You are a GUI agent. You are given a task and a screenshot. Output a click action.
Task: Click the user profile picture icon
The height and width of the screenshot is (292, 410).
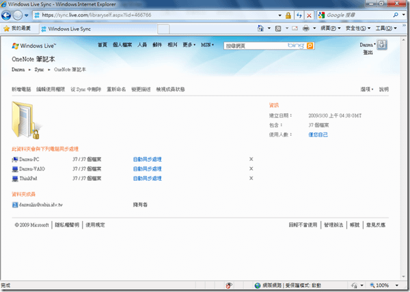(382, 44)
